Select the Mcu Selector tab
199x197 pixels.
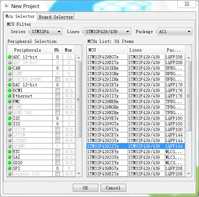click(20, 16)
